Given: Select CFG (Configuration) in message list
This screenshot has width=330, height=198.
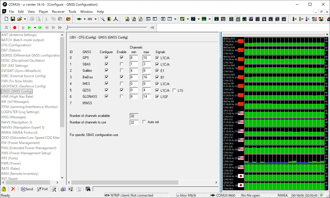Looking at the screenshot, I should tap(16, 45).
